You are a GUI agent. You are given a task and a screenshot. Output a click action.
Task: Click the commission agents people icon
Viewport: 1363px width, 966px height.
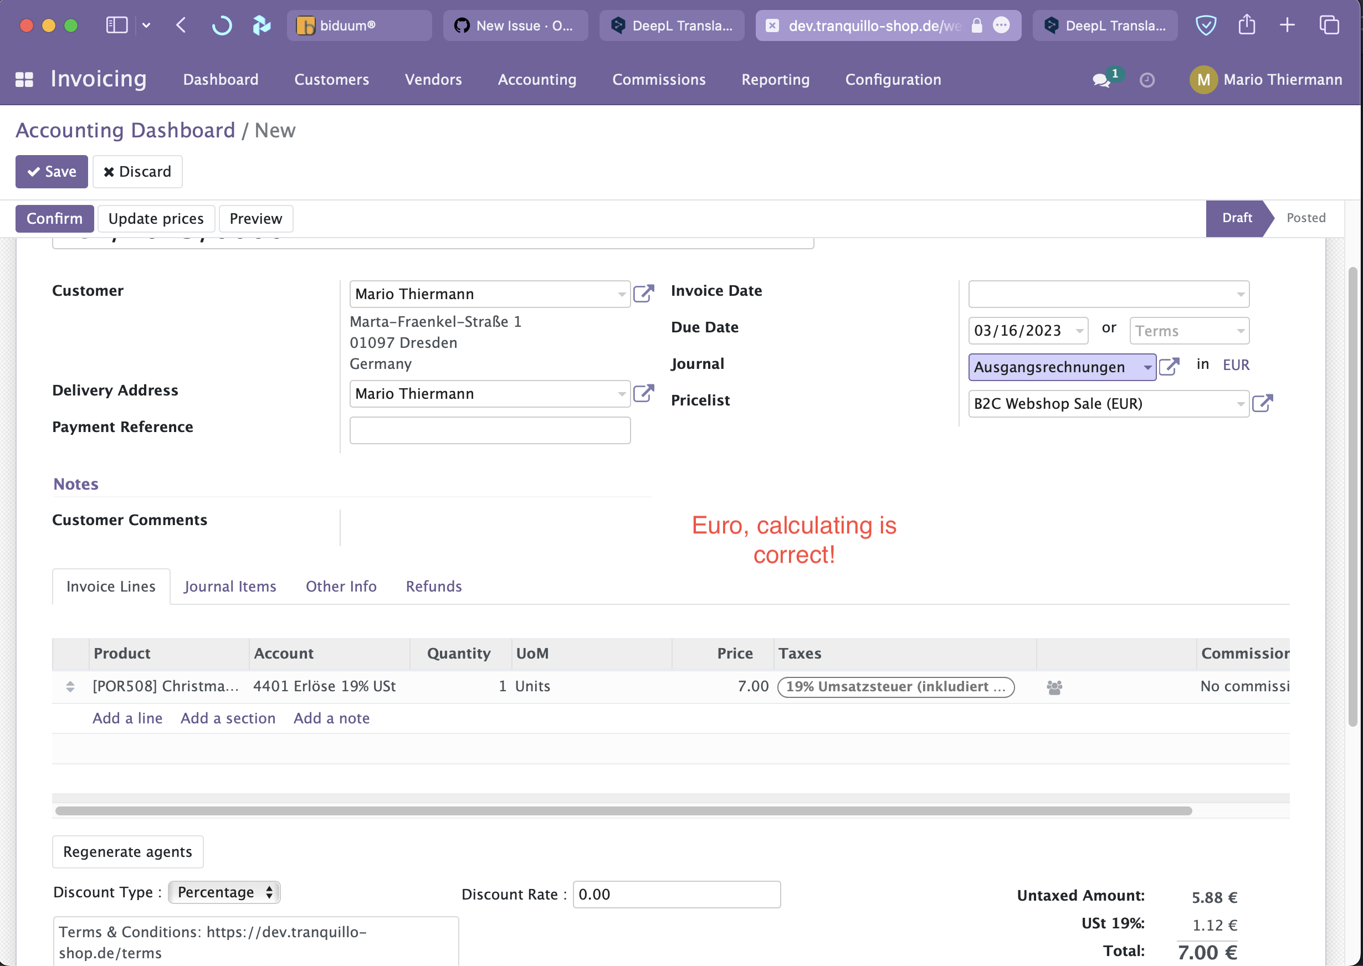1054,687
